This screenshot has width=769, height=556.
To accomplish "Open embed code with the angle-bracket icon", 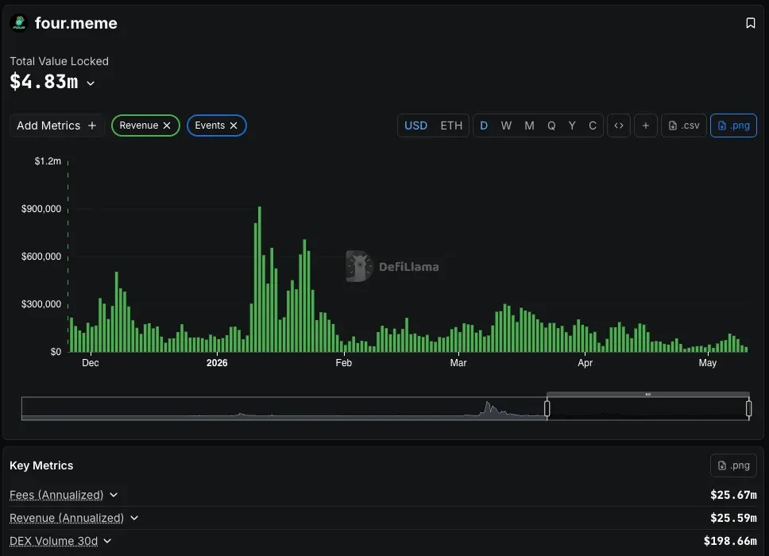I will (618, 125).
